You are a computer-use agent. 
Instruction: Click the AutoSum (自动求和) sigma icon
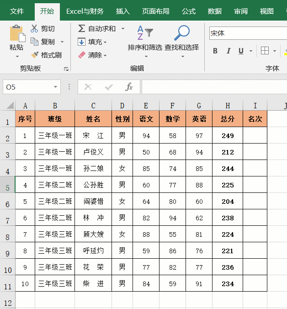(81, 28)
